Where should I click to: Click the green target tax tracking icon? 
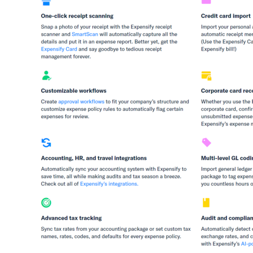pyautogui.click(x=46, y=203)
